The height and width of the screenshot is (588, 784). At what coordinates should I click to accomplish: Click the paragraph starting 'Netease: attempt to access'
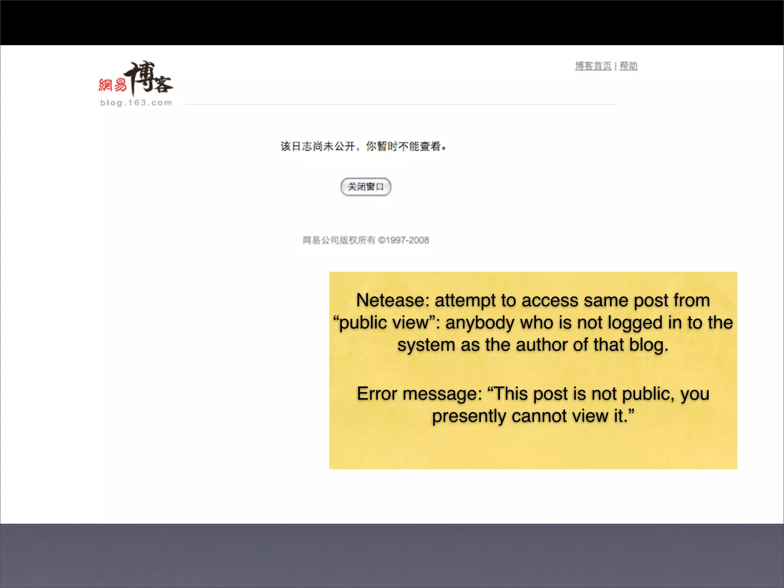533,322
